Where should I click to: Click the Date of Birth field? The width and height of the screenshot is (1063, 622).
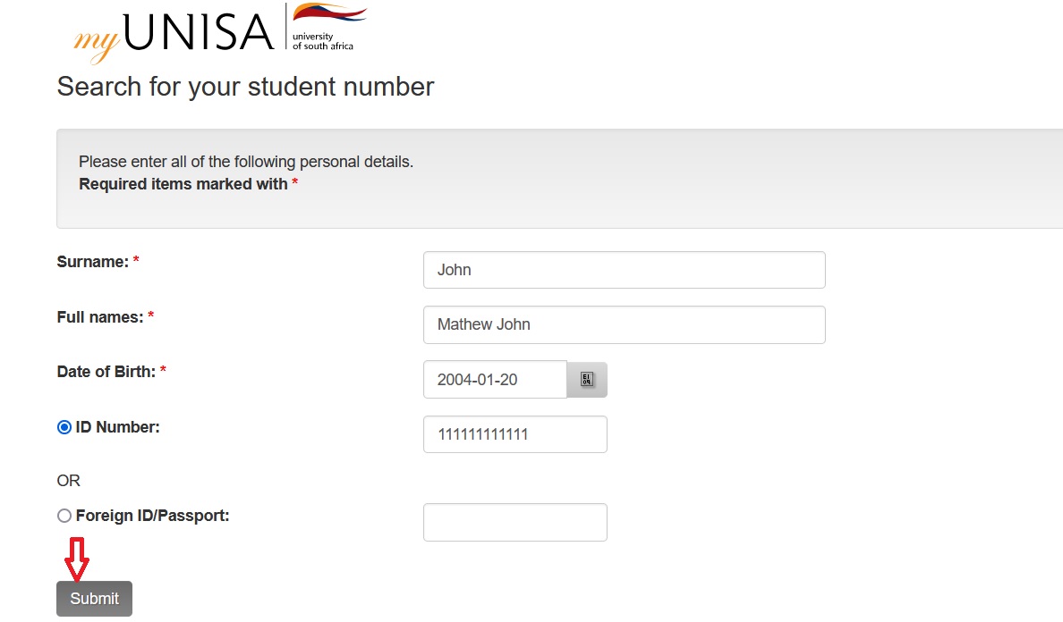pos(495,379)
